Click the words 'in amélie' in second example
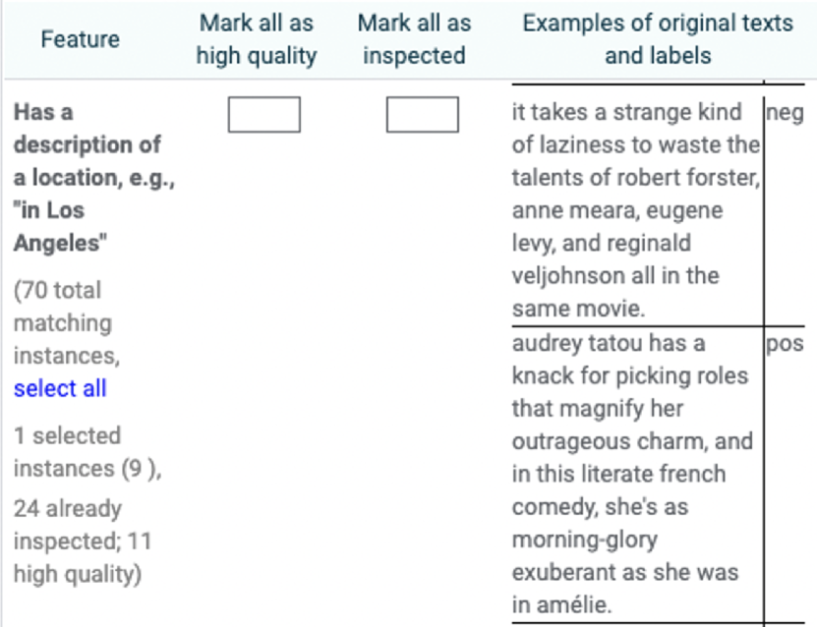Image resolution: width=817 pixels, height=627 pixels. click(x=560, y=604)
